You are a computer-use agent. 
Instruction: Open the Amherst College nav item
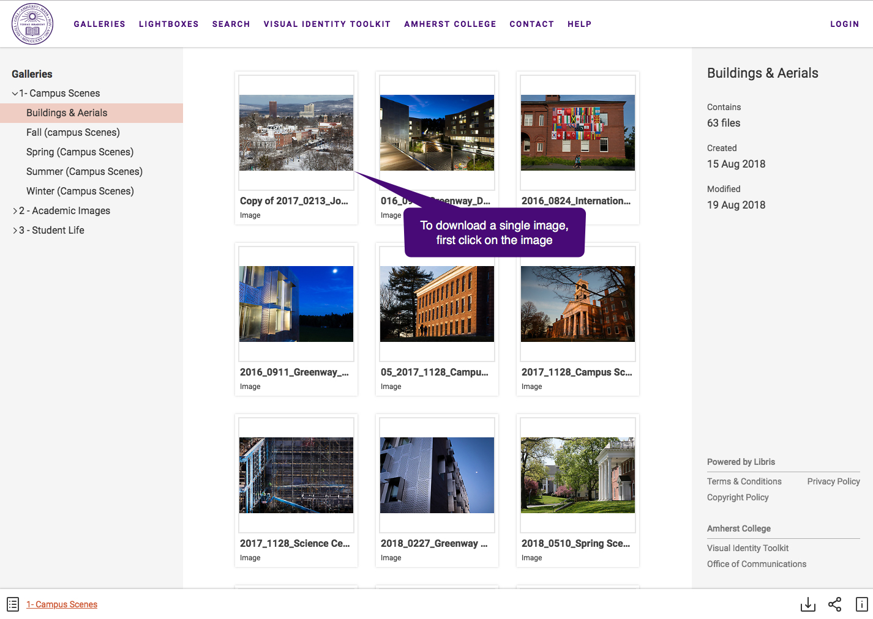click(x=450, y=24)
